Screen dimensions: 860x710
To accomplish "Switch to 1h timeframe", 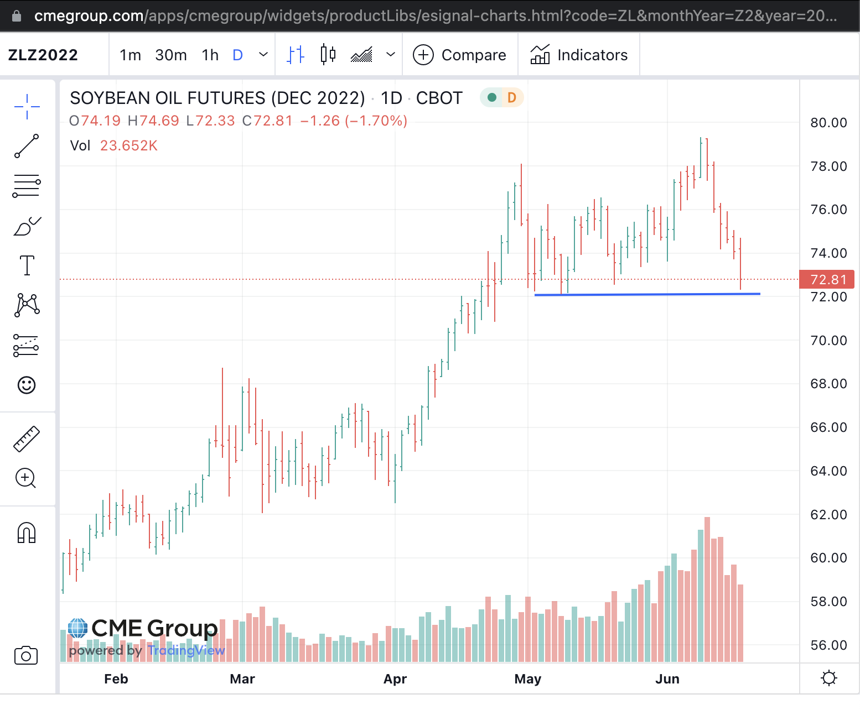I will click(210, 55).
